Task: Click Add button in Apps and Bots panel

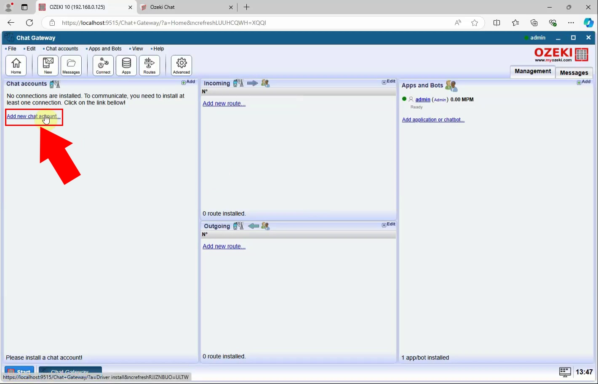Action: 584,82
